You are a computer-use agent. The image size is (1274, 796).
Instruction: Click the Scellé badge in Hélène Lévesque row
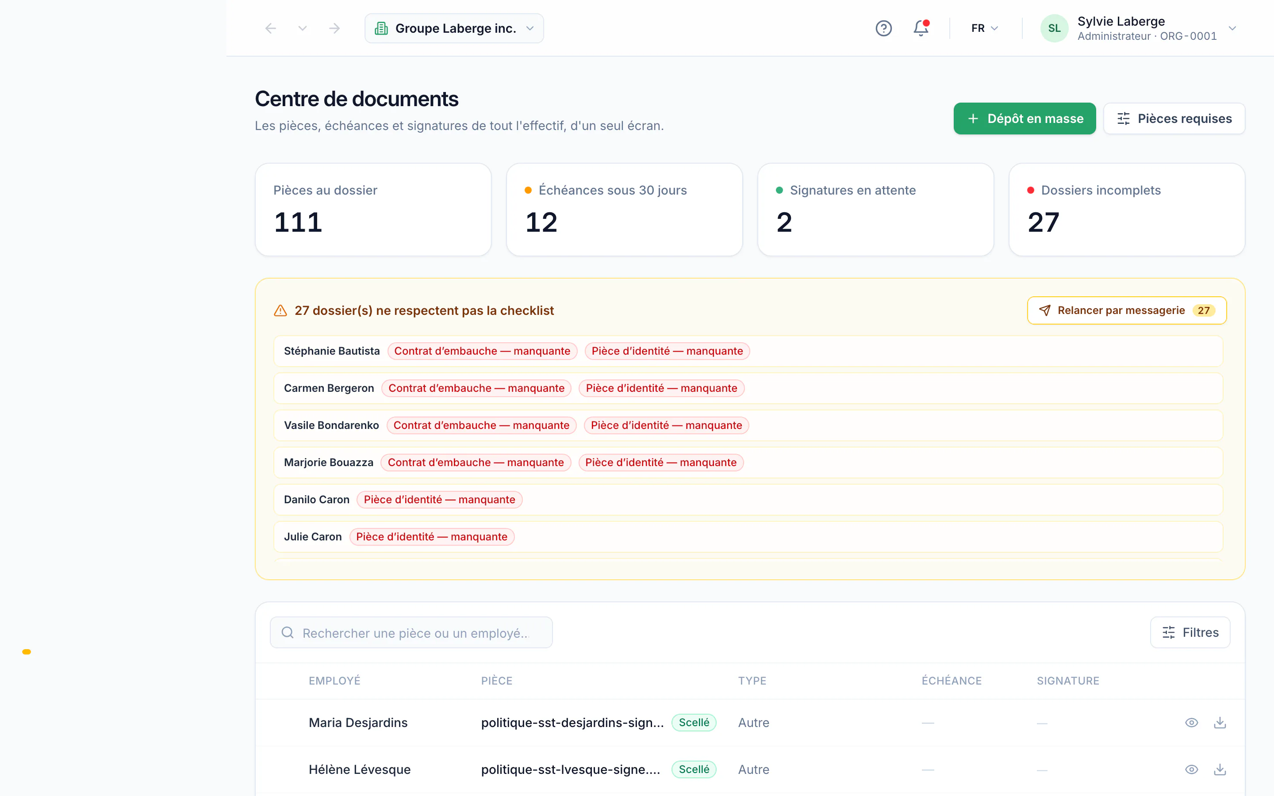(x=694, y=769)
